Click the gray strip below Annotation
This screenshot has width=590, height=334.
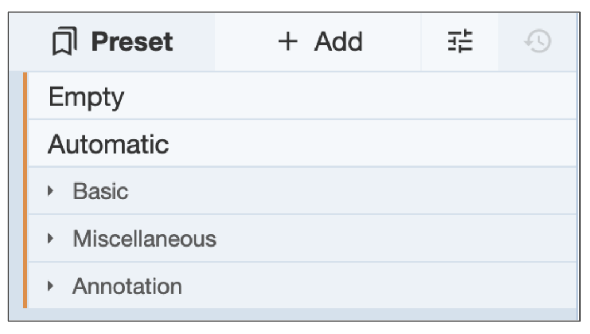click(301, 315)
